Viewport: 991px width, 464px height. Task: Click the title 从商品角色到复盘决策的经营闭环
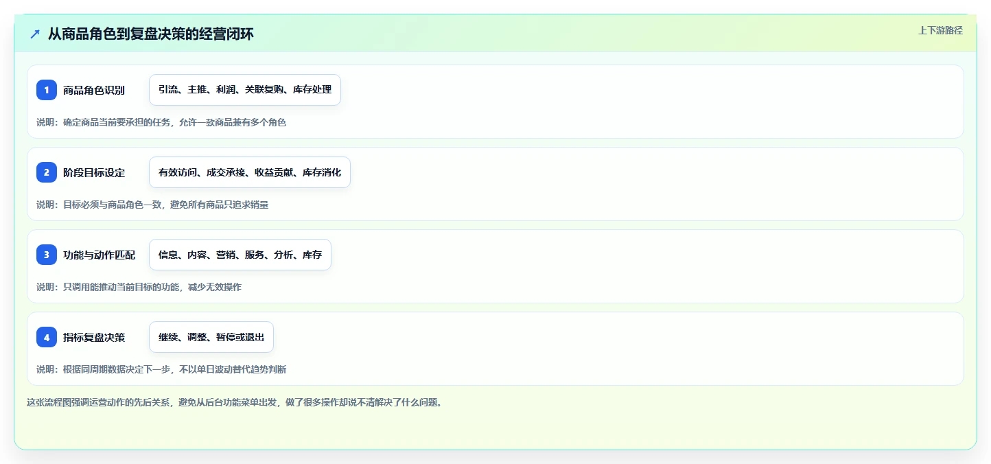click(150, 34)
